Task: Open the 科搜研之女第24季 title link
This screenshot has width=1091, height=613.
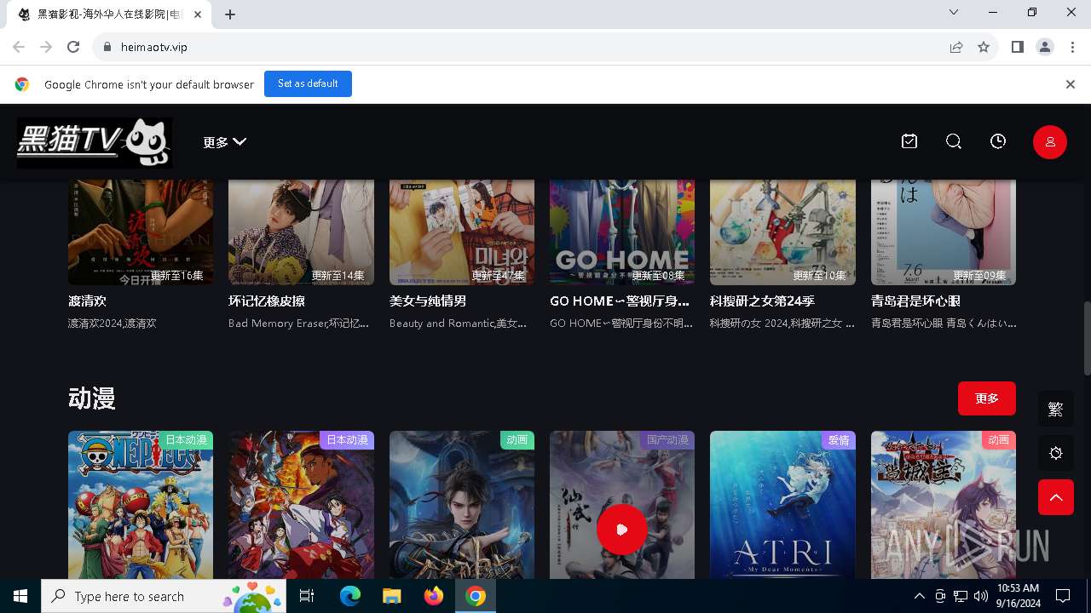Action: 763,301
